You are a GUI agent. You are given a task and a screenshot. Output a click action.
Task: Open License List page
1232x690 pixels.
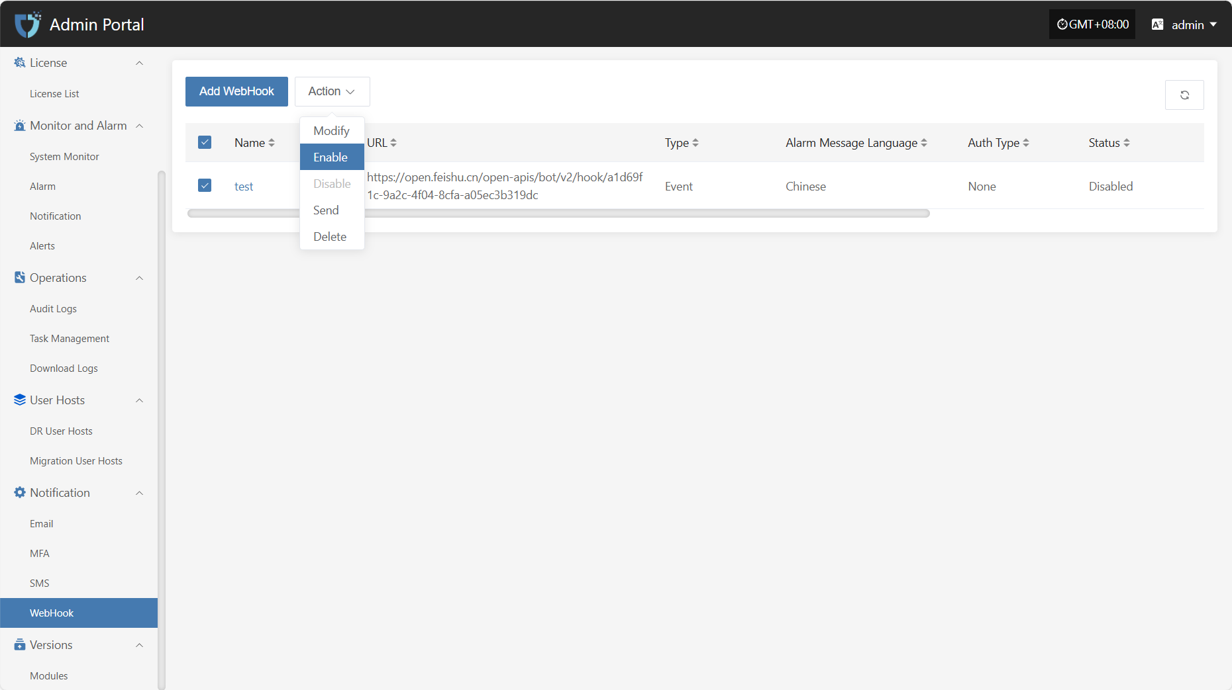[54, 94]
